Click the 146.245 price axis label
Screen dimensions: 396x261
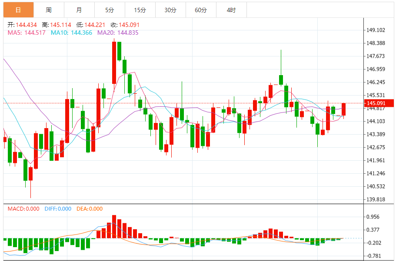click(376, 82)
